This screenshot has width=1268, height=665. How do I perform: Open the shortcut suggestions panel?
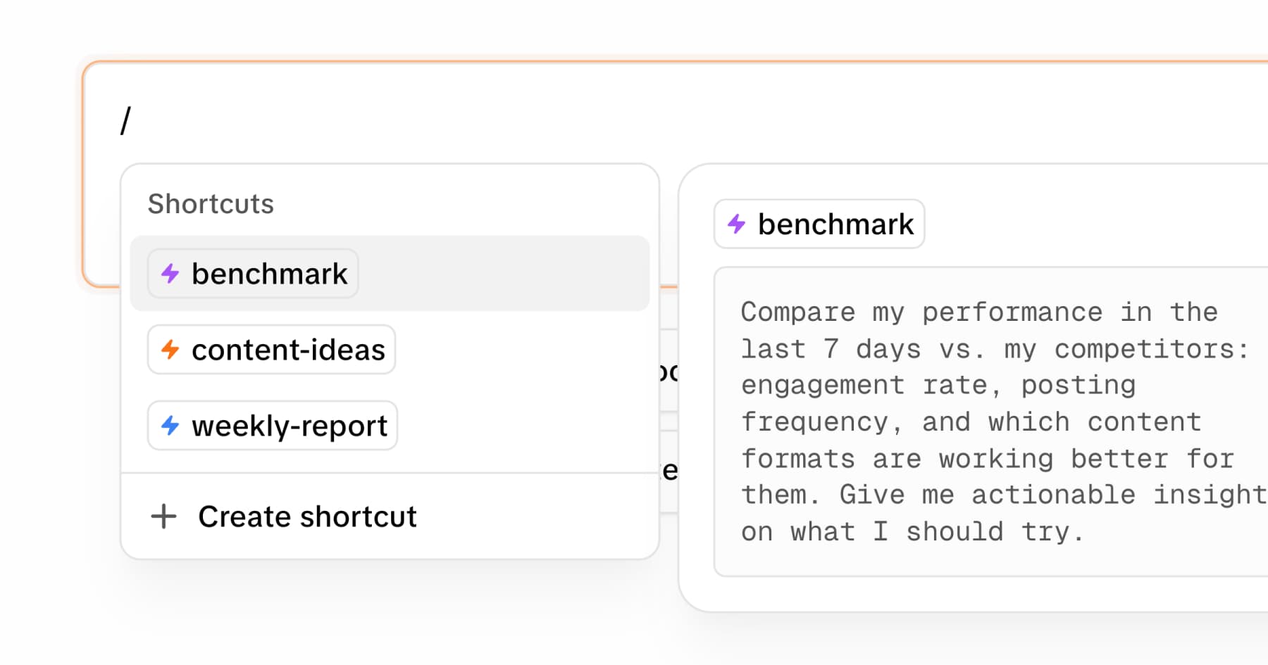click(390, 352)
